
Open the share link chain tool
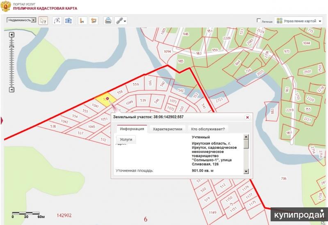pyautogui.click(x=121, y=21)
